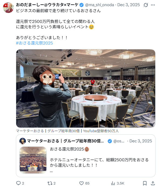This screenshot has width=159, height=188.
Task: Click the reply speech bubble icon
Action: 18,183
